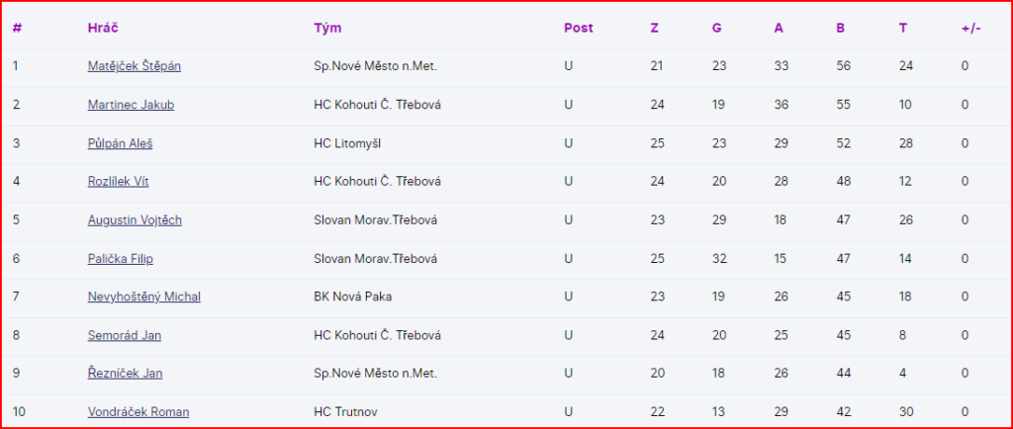Open Palička Filip player page
Screen dimensions: 1013x429
click(x=120, y=258)
